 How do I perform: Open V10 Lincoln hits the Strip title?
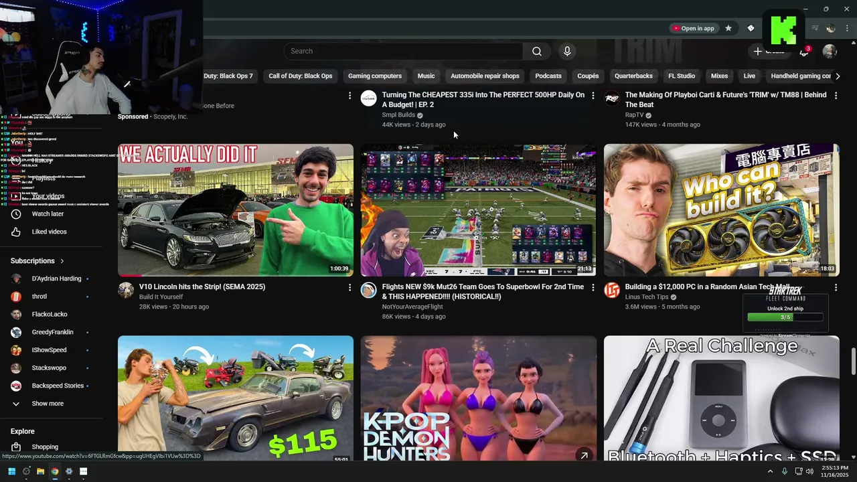pos(202,287)
